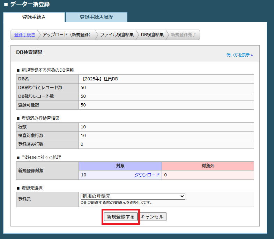Click the 行数 row label
The image size is (274, 239).
tap(22, 127)
